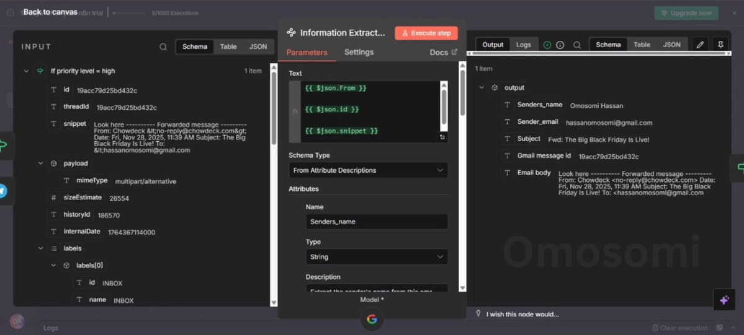Select Schema view in Output panel
This screenshot has height=335, width=744.
pyautogui.click(x=608, y=45)
